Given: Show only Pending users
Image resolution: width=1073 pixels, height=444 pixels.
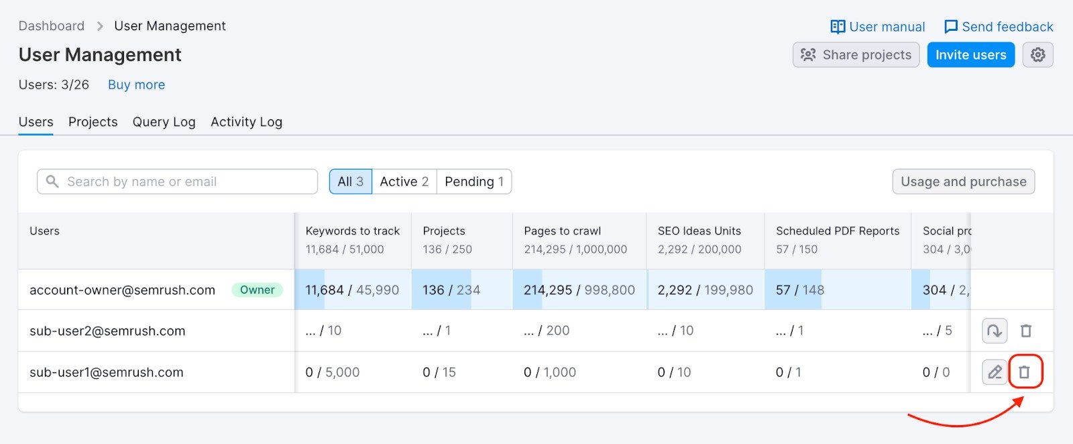Looking at the screenshot, I should 473,182.
